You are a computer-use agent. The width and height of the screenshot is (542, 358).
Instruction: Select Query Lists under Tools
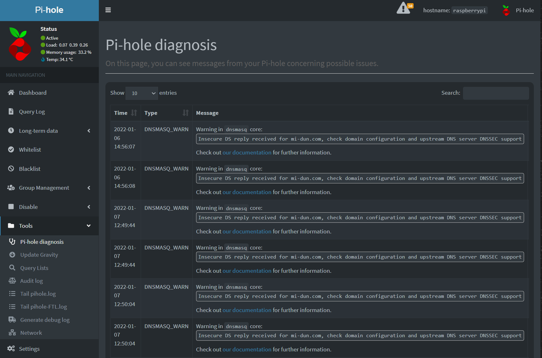pyautogui.click(x=34, y=268)
